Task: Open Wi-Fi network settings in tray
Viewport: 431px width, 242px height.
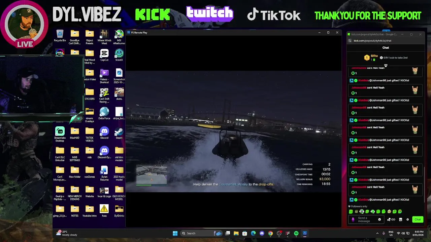Action: [x=399, y=233]
